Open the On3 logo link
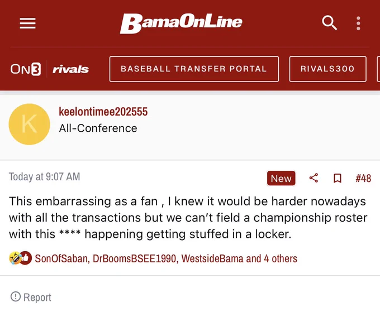380x312 pixels. point(26,69)
